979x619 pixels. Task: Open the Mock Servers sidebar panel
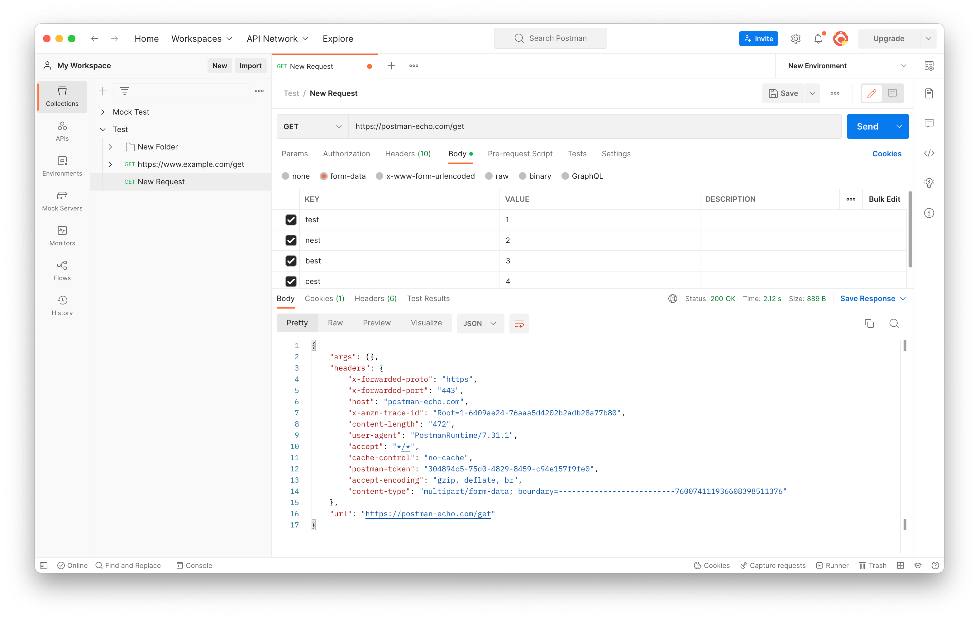coord(62,201)
